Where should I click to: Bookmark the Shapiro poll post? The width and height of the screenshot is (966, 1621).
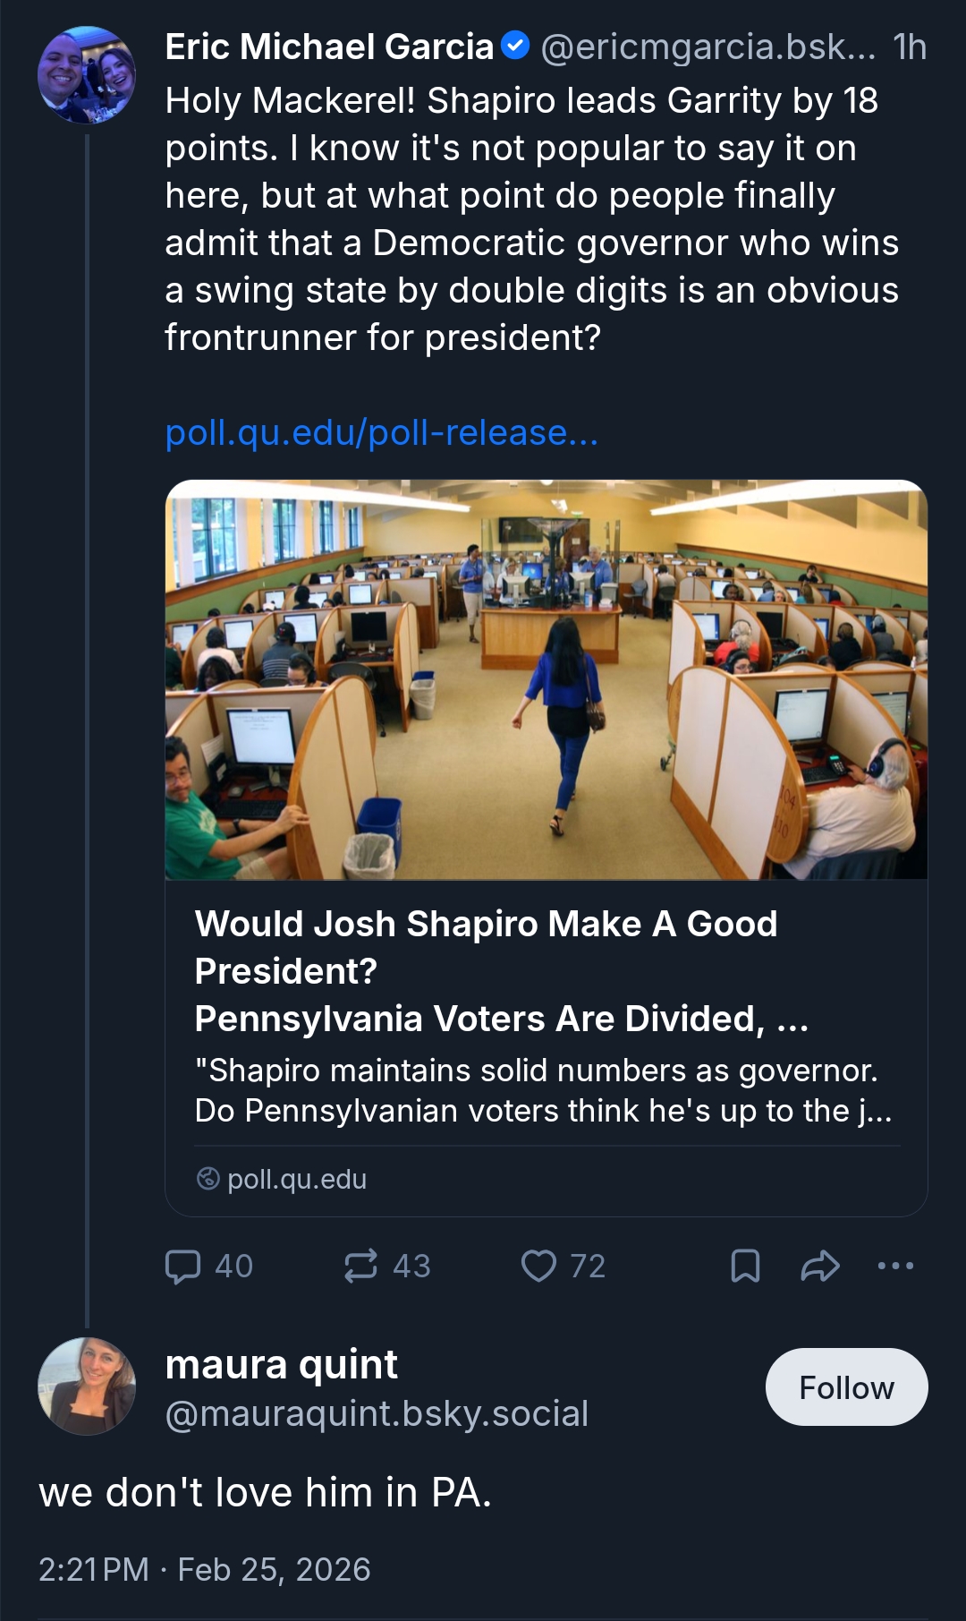[x=745, y=1267]
